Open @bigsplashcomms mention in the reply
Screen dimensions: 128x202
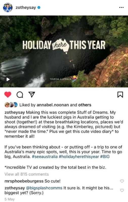(44, 188)
